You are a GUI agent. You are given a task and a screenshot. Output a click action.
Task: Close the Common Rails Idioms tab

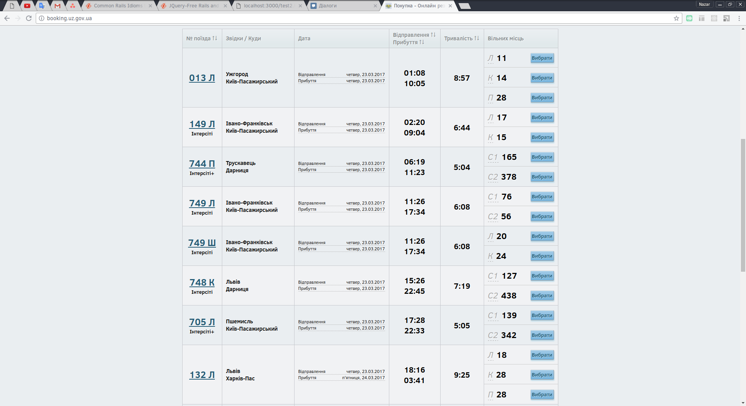click(150, 6)
